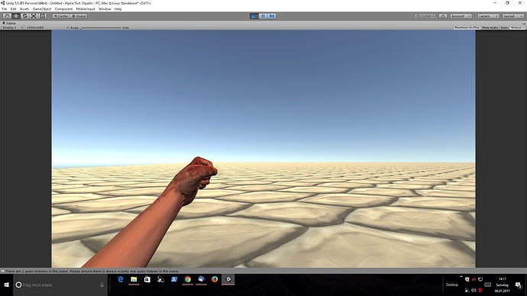
Task: Toggle the Stats overlay
Action: coord(505,27)
